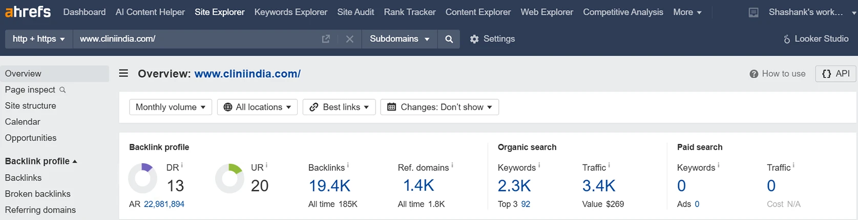The height and width of the screenshot is (220, 858).
Task: Open Best links dropdown
Action: (339, 107)
